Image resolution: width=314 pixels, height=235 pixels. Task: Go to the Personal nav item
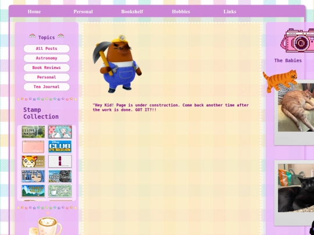coord(83,12)
